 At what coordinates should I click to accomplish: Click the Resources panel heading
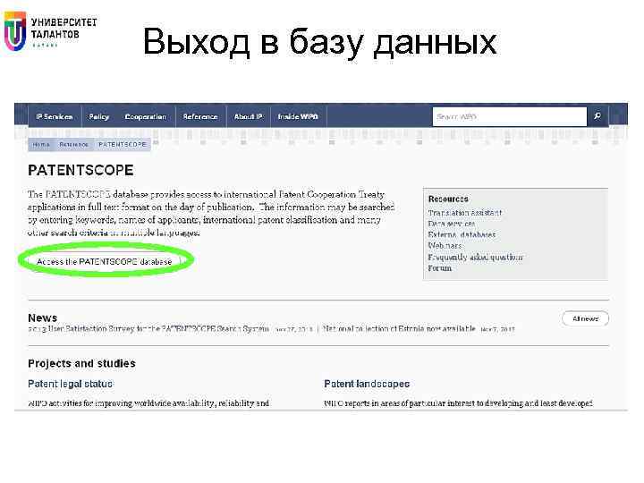pos(448,199)
